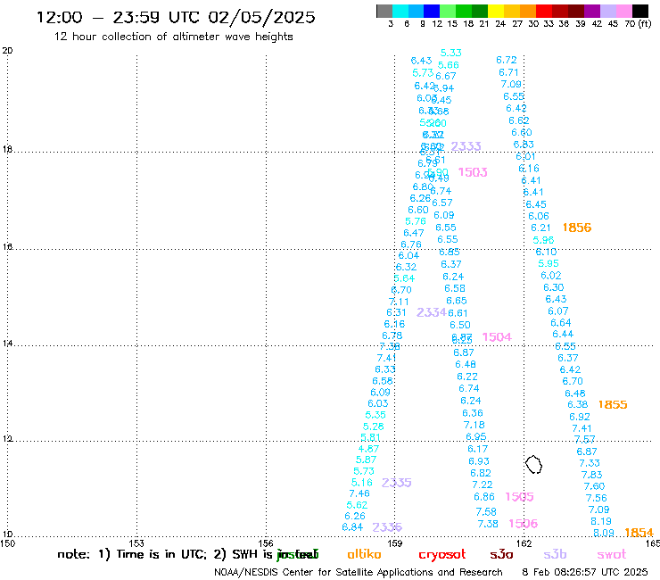Click the lavender 's3b' legend label
The image size is (660, 580).
555,554
